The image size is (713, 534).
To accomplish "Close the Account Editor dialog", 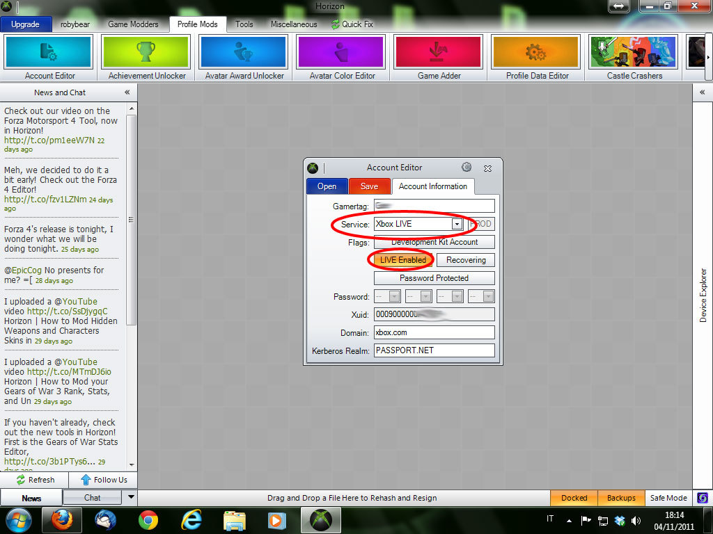I will [487, 168].
